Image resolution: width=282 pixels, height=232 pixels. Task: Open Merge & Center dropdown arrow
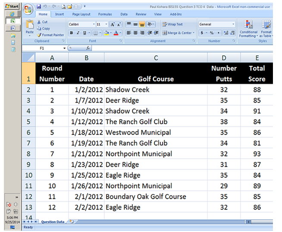[x=194, y=33]
